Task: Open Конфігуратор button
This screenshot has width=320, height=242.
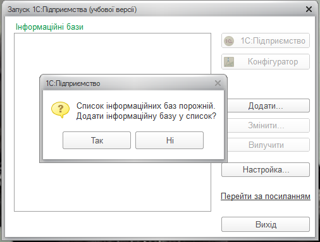Action: [x=266, y=61]
